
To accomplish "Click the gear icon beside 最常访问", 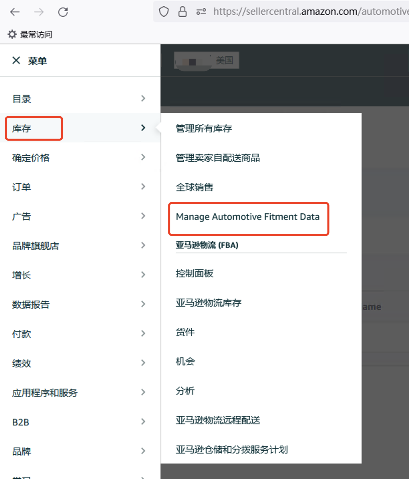I will coord(12,34).
